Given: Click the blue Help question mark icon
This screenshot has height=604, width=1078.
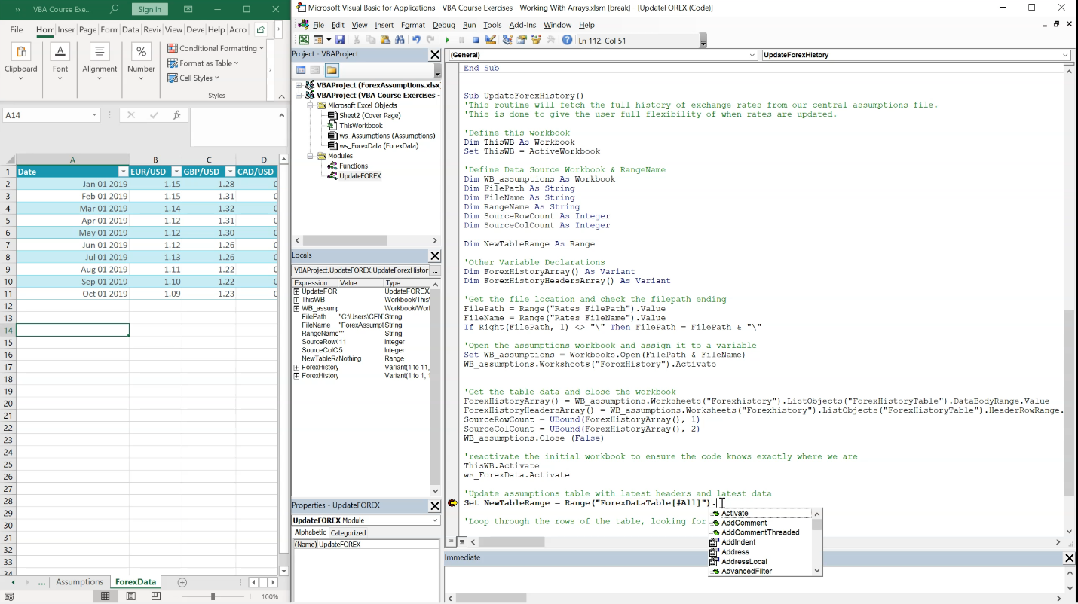Looking at the screenshot, I should [567, 40].
